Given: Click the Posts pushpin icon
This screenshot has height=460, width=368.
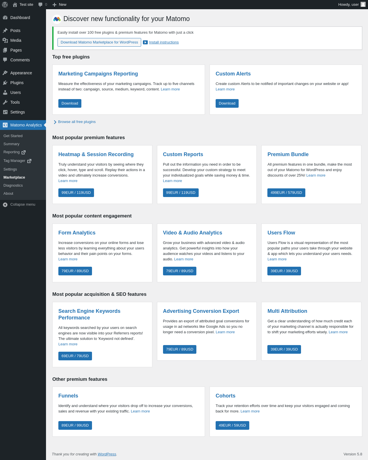Looking at the screenshot, I should click(5, 31).
